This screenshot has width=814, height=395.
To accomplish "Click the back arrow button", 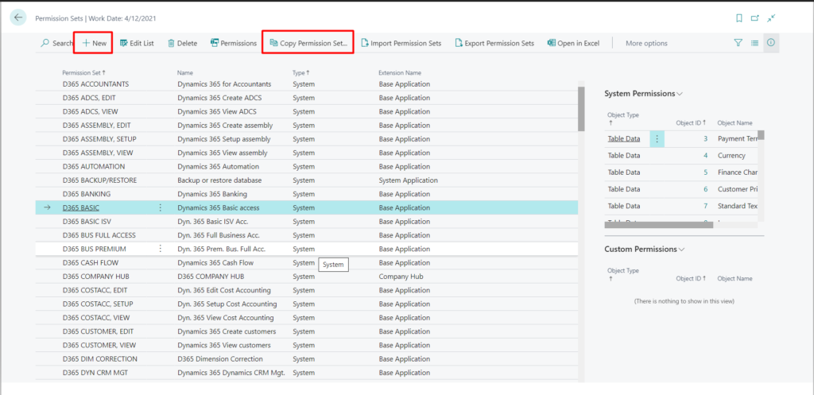I will point(18,17).
